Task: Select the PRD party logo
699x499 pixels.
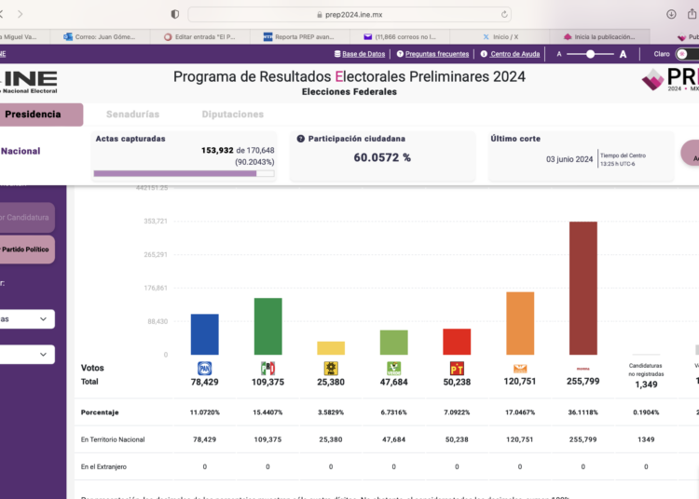Action: tap(330, 369)
